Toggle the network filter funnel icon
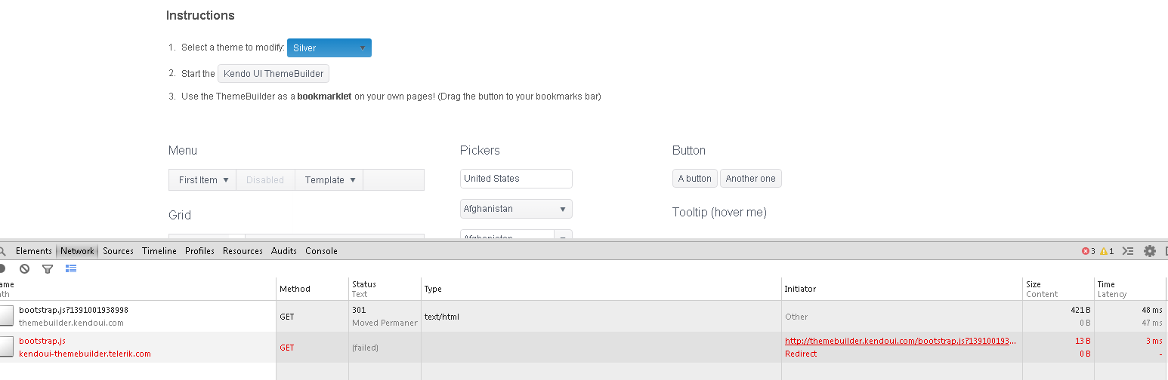The width and height of the screenshot is (1168, 380). pos(48,268)
